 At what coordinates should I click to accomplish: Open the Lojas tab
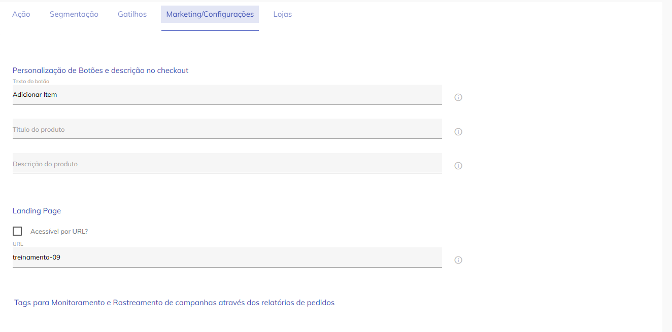283,14
